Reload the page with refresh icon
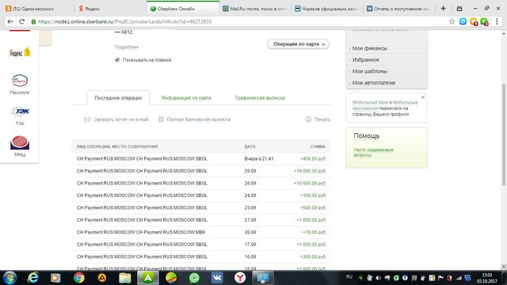Screen dimensions: 507x285 (21, 21)
